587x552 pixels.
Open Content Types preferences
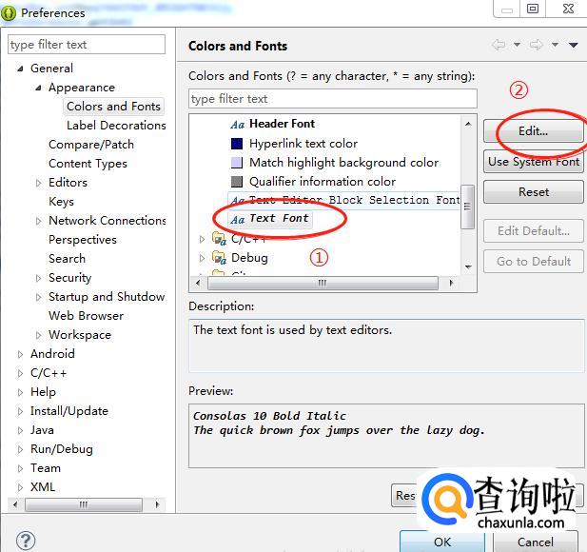(x=88, y=164)
